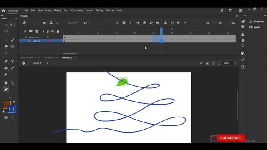Image resolution: width=267 pixels, height=150 pixels.
Task: Play the timeline animation
Action: pyautogui.click(x=179, y=22)
